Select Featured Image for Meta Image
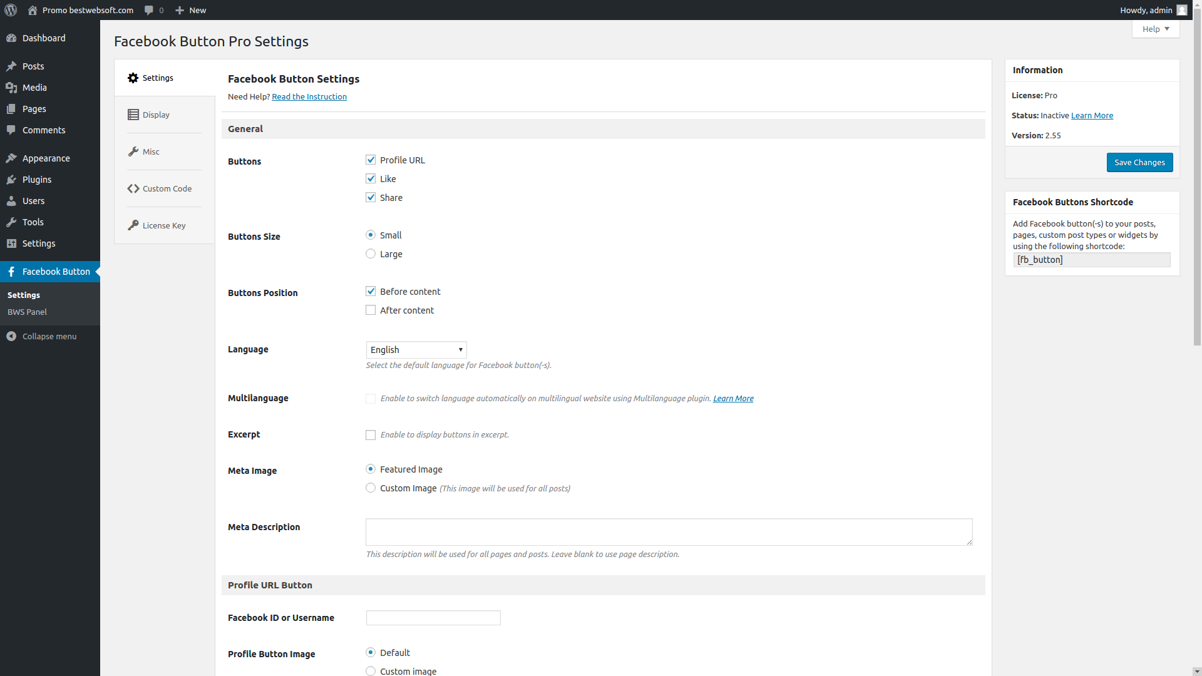The height and width of the screenshot is (676, 1202). click(371, 469)
